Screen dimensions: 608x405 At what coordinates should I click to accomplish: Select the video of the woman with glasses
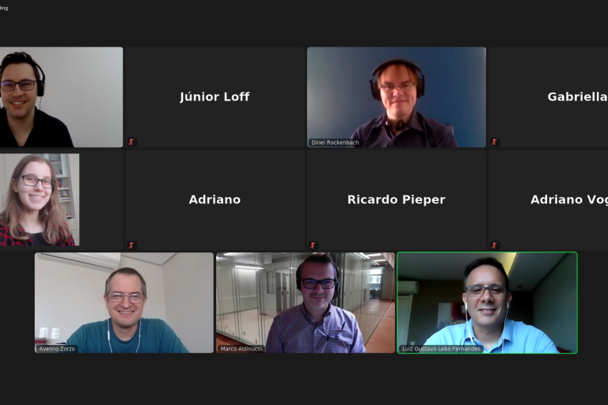[x=40, y=199]
